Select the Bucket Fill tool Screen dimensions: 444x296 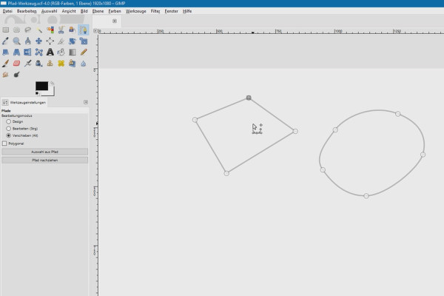[x=61, y=52]
